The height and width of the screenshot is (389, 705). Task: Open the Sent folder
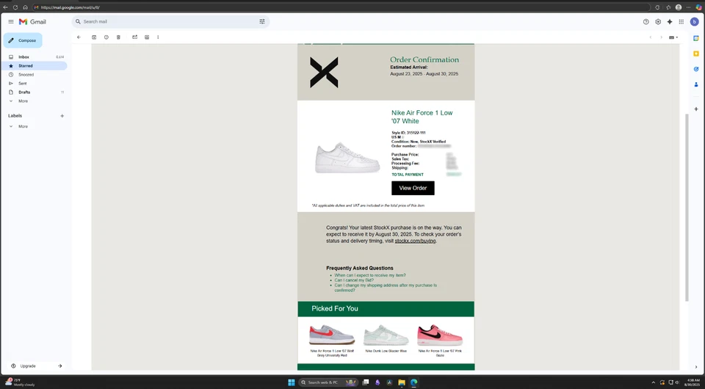pos(34,84)
